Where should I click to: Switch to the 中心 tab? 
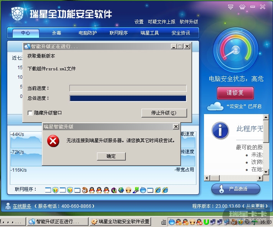(26, 33)
